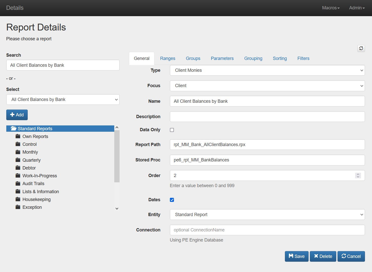Click the Order value field
Image resolution: width=372 pixels, height=272 pixels.
267,176
